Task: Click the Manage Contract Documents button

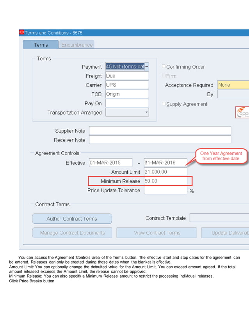Action: click(x=72, y=233)
